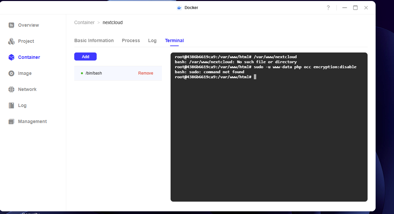Select the Container section label
Viewport: 394px width, 214px height.
point(29,57)
